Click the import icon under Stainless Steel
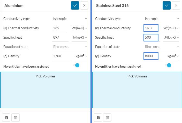This screenshot has width=182, height=123. 98,118
